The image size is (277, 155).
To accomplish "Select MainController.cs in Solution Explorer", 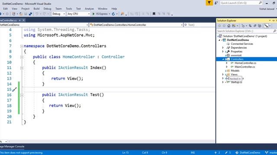I will (245, 67).
